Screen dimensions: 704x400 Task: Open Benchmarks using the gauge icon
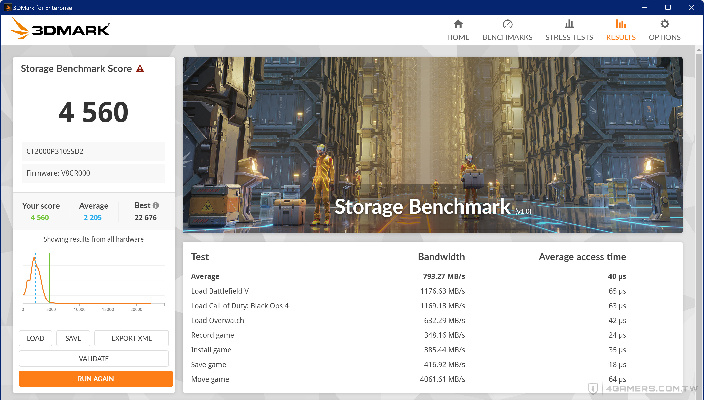pos(507,24)
